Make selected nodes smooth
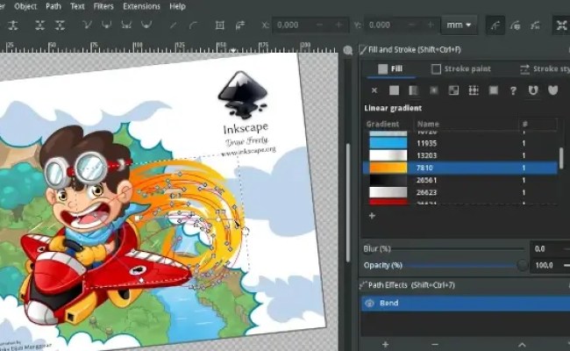This screenshot has width=570, height=351. (106, 25)
